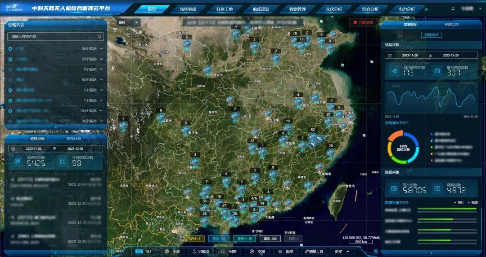Toggle visibility of the 134个基站 group
This screenshot has width=486, height=257.
coord(10,111)
